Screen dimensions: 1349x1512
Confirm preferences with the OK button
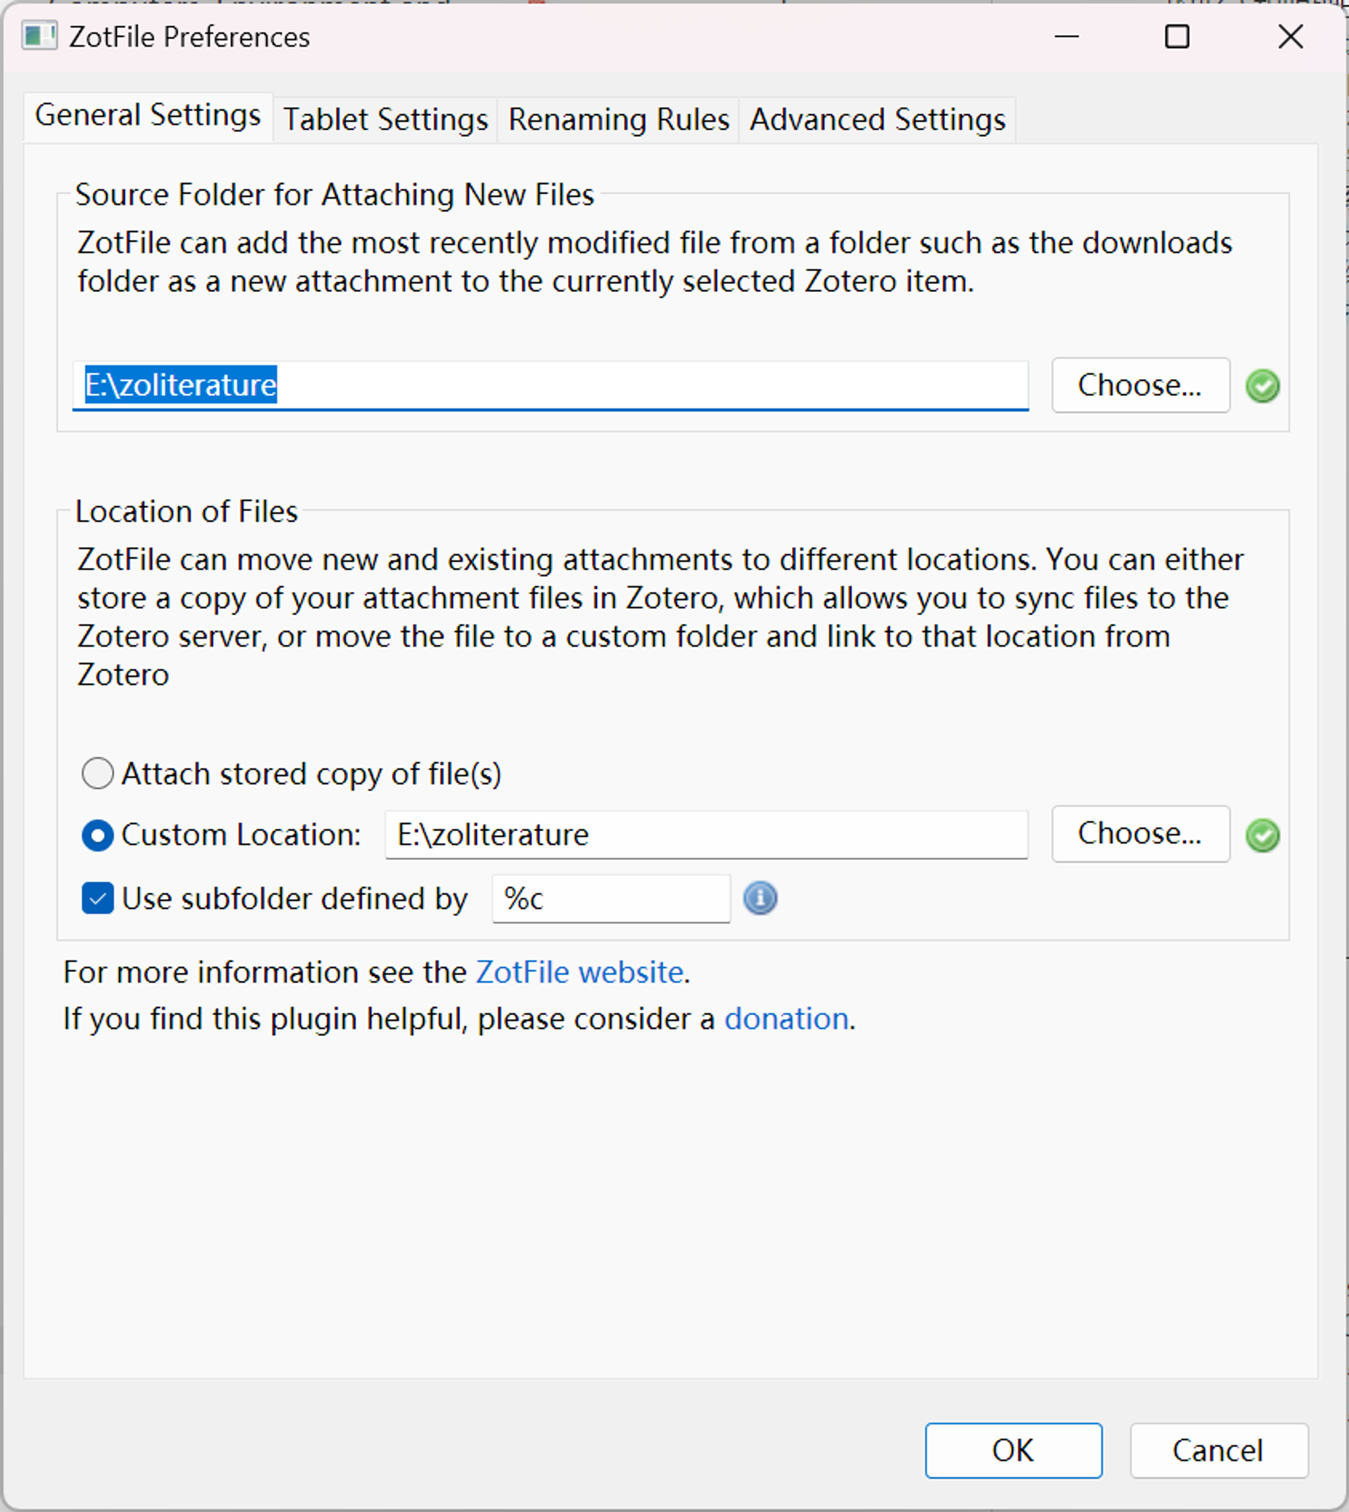pyautogui.click(x=1012, y=1451)
